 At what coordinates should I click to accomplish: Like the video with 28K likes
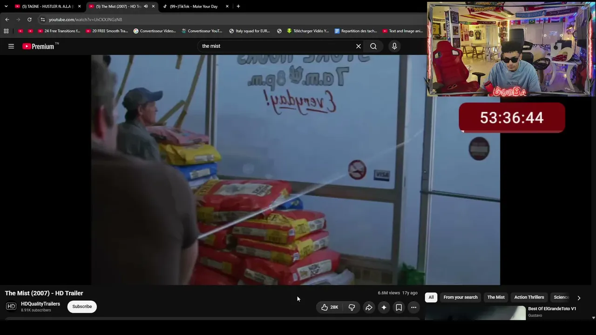point(330,307)
